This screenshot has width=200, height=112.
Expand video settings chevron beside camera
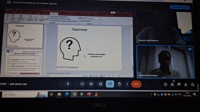76,84
